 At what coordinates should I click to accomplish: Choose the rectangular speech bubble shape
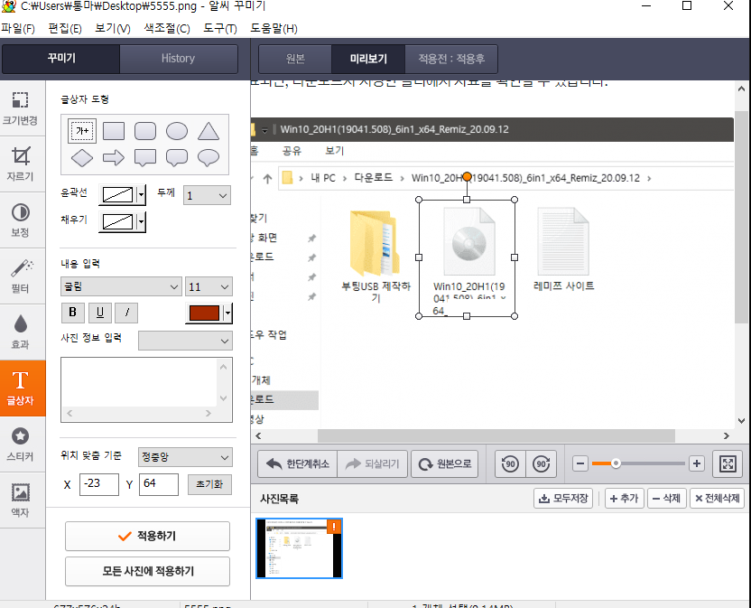(145, 158)
